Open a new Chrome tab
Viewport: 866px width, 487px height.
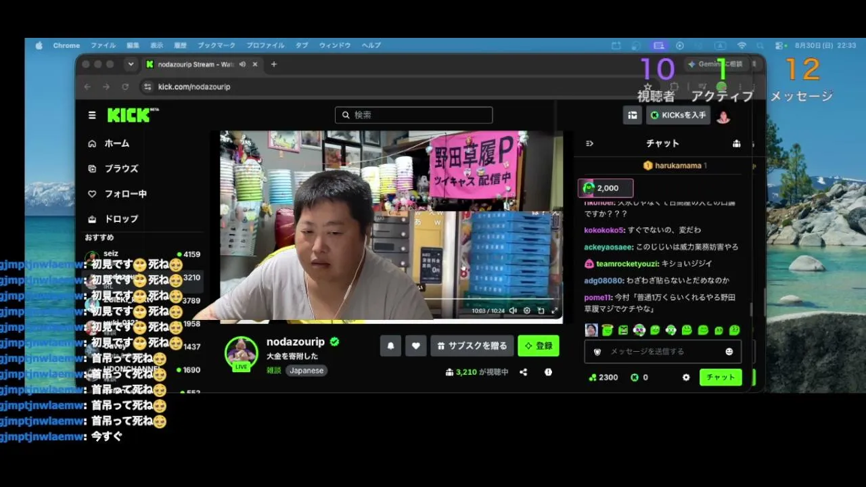click(x=273, y=64)
